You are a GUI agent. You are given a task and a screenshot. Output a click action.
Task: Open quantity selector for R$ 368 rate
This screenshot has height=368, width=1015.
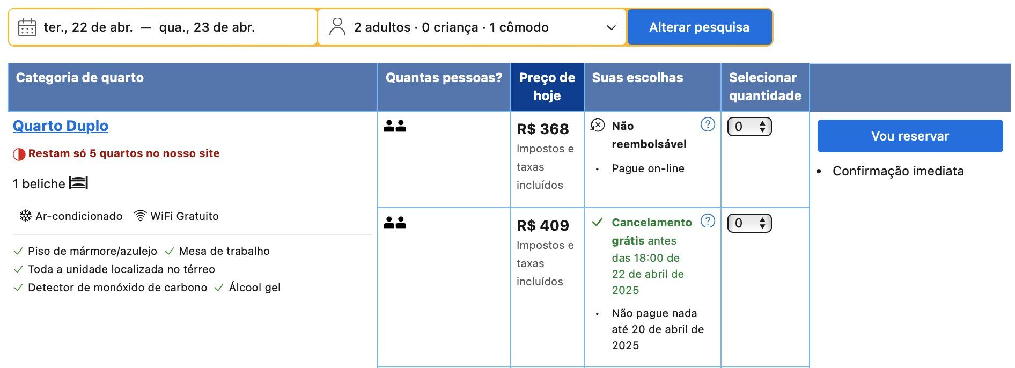coord(749,127)
